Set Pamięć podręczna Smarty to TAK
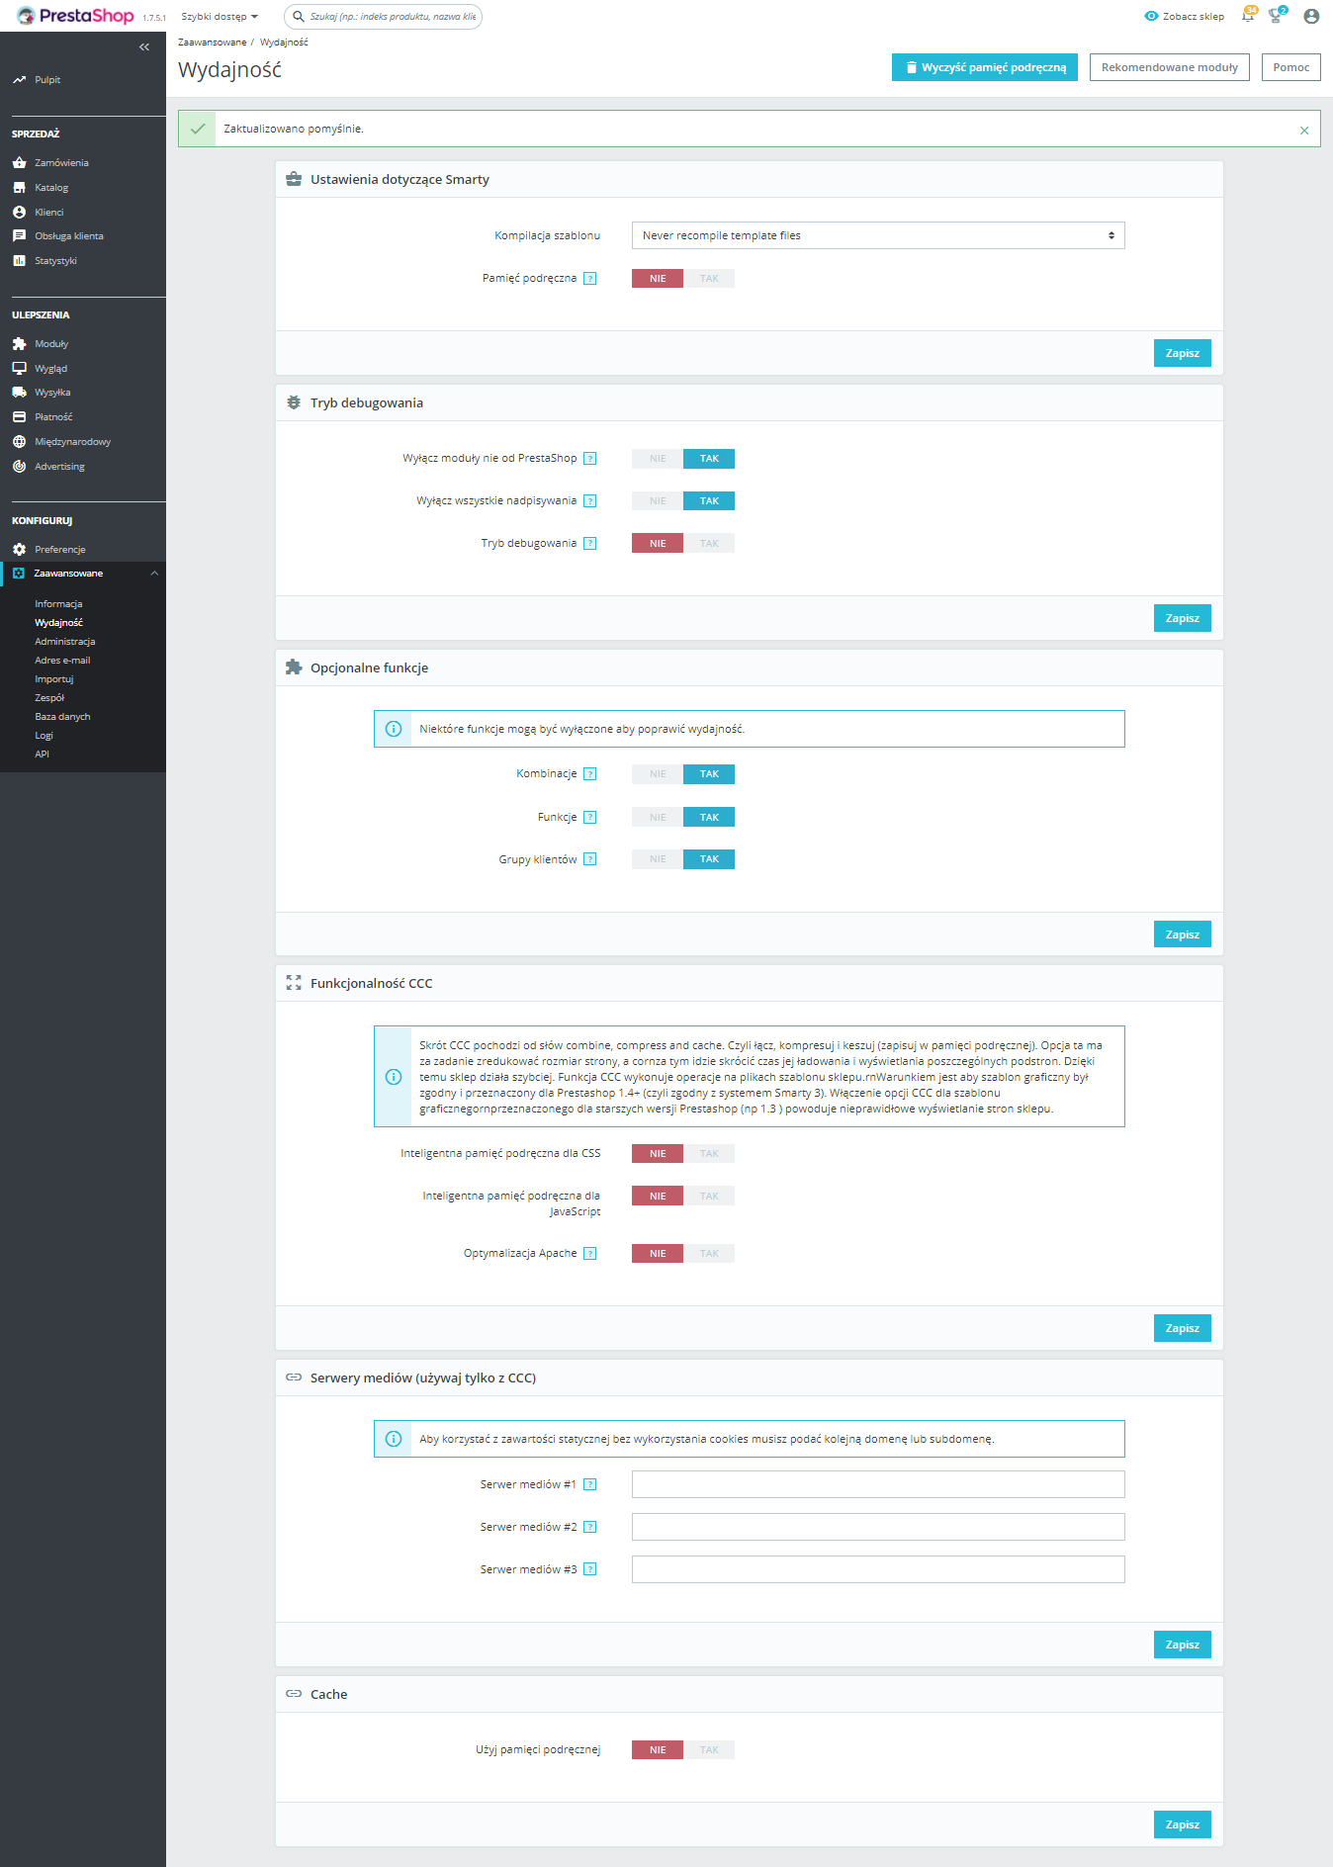This screenshot has width=1333, height=1867. tap(709, 279)
